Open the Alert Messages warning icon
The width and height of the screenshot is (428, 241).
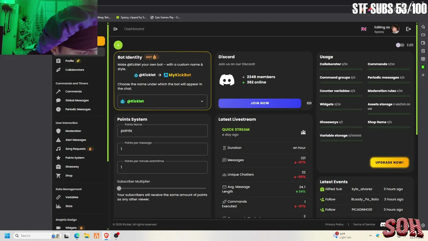click(59, 140)
